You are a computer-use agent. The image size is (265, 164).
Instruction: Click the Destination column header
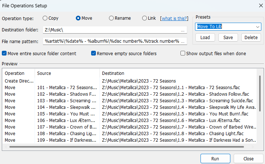pos(113,73)
